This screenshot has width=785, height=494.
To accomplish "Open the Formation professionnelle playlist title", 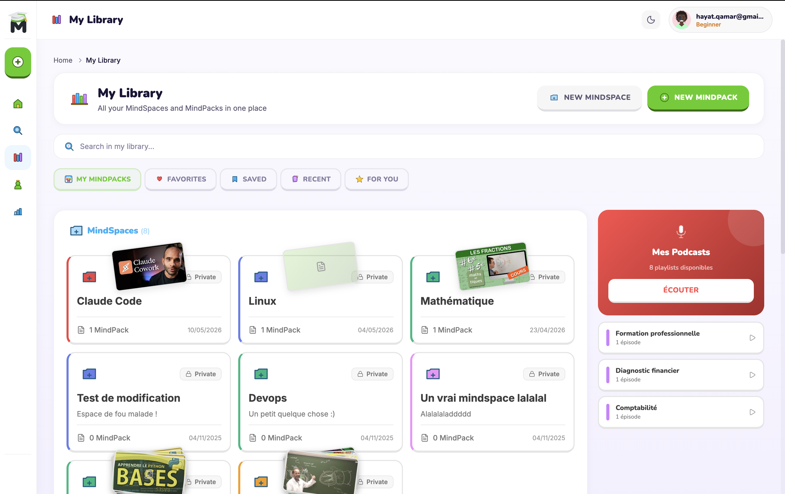I will (657, 333).
